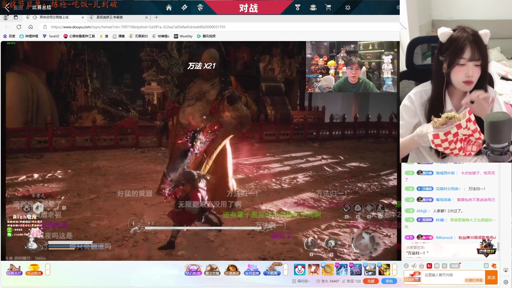This screenshot has height=288, width=512.
Task: Click the 充值 recharge button
Action: [371, 281]
